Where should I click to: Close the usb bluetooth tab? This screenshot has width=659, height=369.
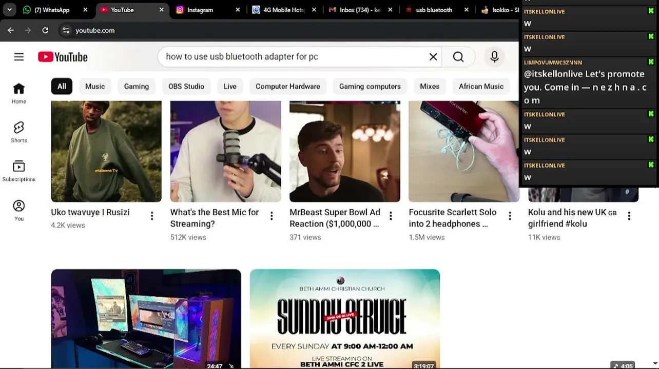(x=467, y=10)
